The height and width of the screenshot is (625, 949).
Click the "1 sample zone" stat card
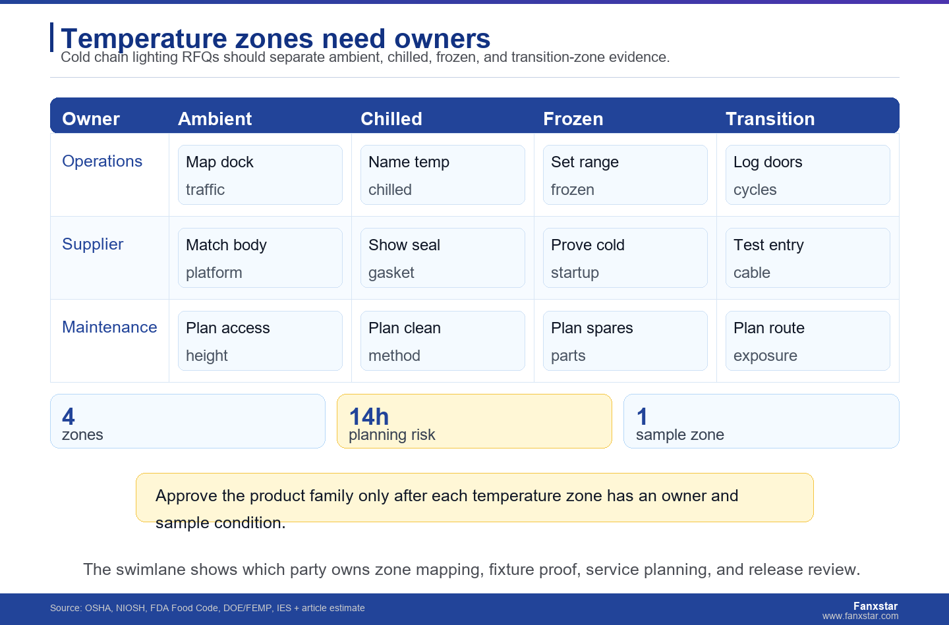click(x=761, y=421)
